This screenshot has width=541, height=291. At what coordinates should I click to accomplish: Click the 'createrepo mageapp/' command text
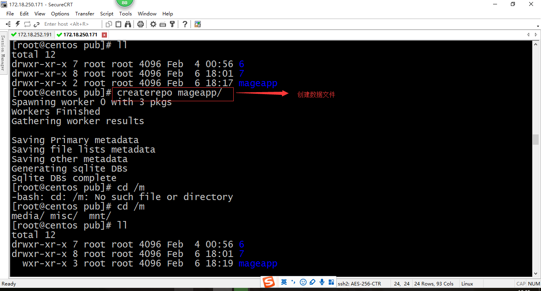coord(170,93)
